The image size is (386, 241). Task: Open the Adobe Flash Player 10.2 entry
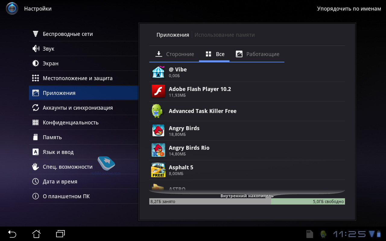(x=247, y=92)
